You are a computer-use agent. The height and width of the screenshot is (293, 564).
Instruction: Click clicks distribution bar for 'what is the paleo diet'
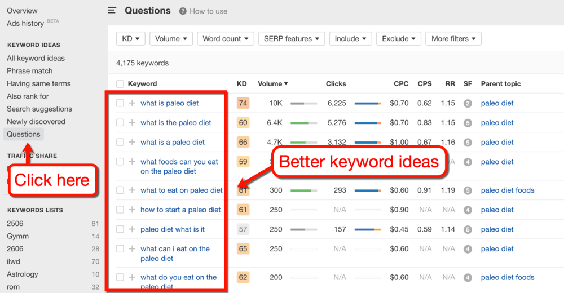368,123
